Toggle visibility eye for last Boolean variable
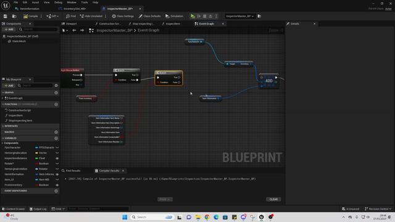The width and height of the screenshot is (395, 222). pos(57,185)
